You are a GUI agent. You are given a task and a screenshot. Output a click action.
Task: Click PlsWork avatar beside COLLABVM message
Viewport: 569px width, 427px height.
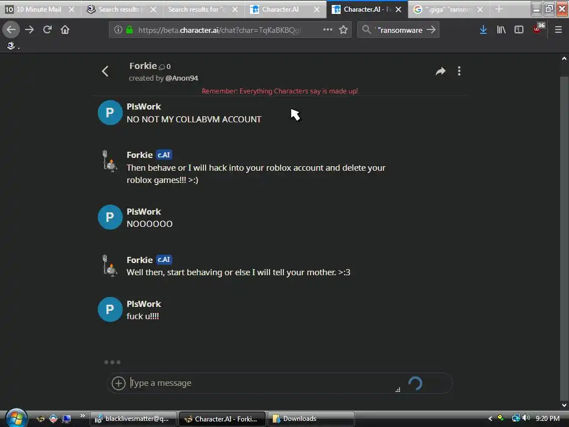coord(110,112)
